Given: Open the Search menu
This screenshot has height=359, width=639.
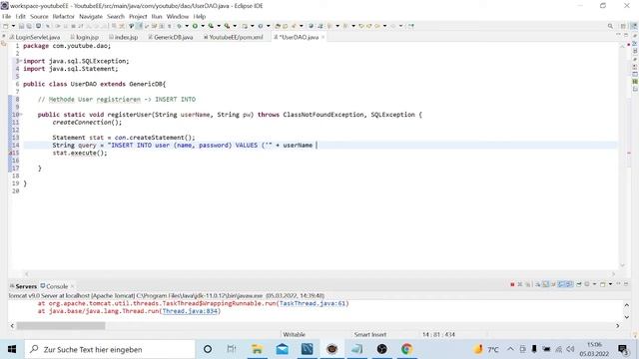Looking at the screenshot, I should [x=116, y=16].
